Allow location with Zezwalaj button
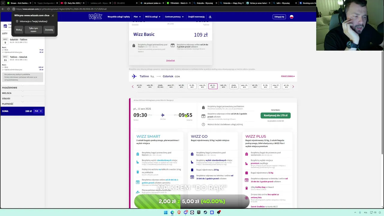Image resolution: width=384 pixels, height=216 pixels. click(x=49, y=30)
